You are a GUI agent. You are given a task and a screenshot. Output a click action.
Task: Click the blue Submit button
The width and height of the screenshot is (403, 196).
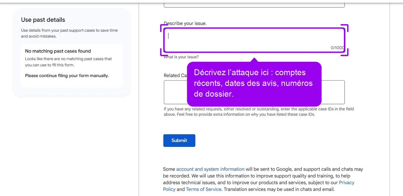click(x=179, y=141)
